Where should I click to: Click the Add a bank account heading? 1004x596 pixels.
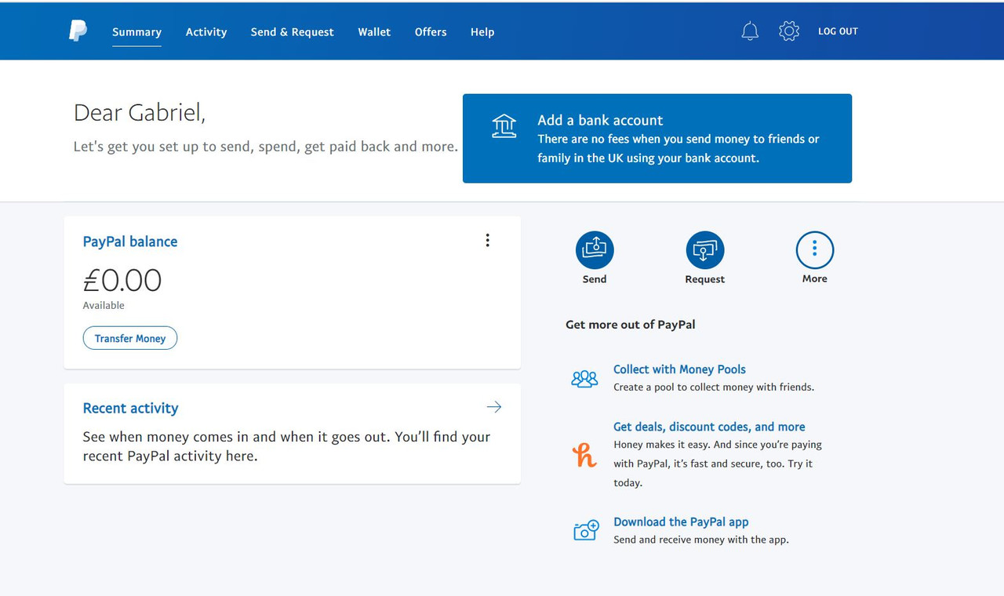tap(600, 120)
